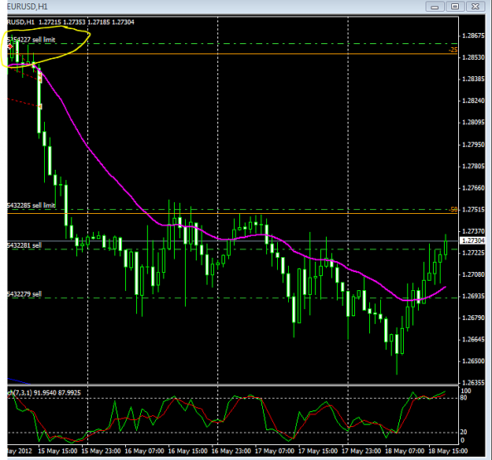Click the 1.28675 price scale label
Screen dimensions: 492x460
473,35
